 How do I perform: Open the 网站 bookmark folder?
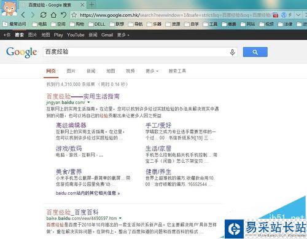pos(248,24)
